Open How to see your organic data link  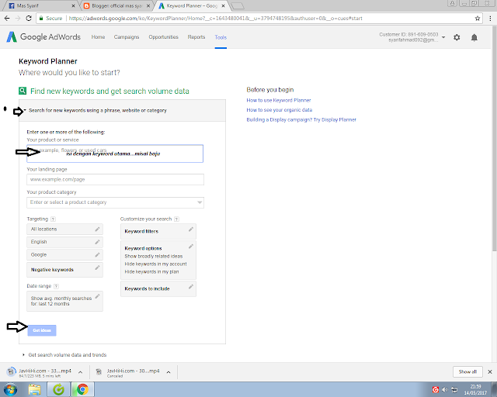pos(280,110)
